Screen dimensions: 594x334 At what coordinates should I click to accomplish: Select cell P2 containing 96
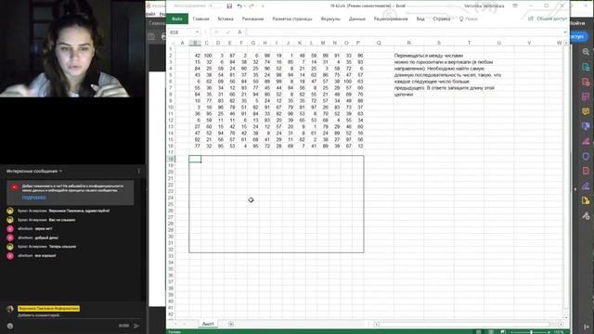click(358, 56)
